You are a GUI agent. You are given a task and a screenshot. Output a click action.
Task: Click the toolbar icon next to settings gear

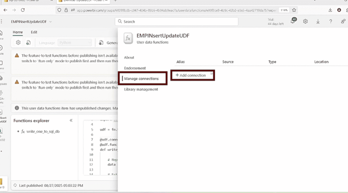[29, 43]
